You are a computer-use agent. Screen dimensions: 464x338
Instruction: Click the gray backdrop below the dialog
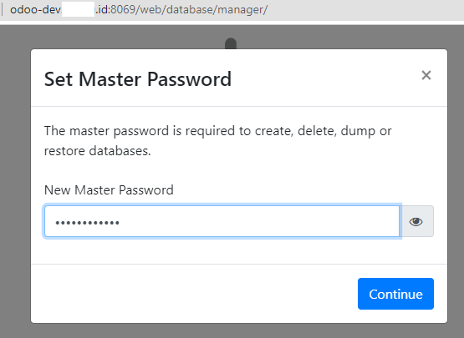[232, 331]
